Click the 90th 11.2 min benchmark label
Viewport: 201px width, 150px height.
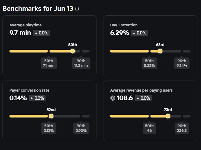[x=81, y=63]
